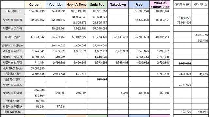Select the 케데헌 Topic row label

click(12, 37)
